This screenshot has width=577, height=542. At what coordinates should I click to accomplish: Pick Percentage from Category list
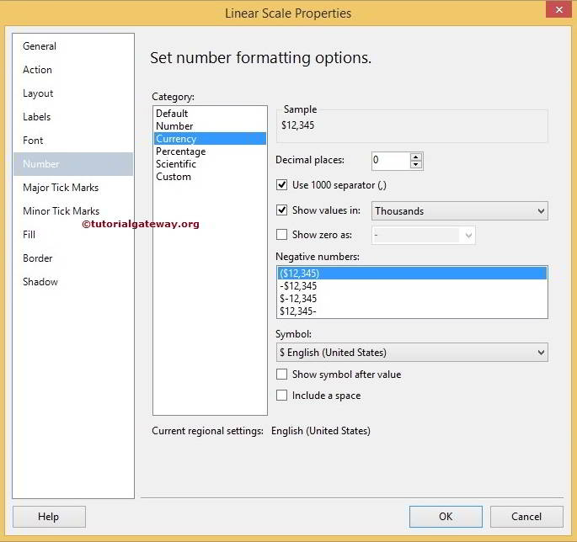(210, 151)
